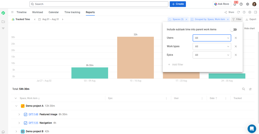
Task: Click the page vertical scrollbar
Action: (258, 77)
